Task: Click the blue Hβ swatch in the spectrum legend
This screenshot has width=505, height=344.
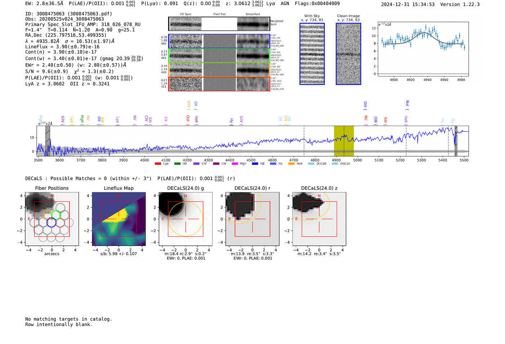Action: coord(255,164)
